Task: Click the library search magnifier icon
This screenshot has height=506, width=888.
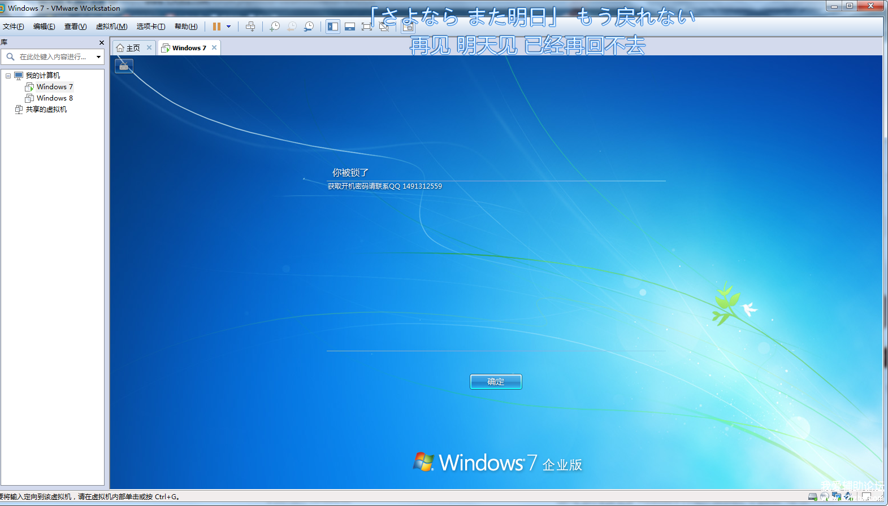Action: 10,56
